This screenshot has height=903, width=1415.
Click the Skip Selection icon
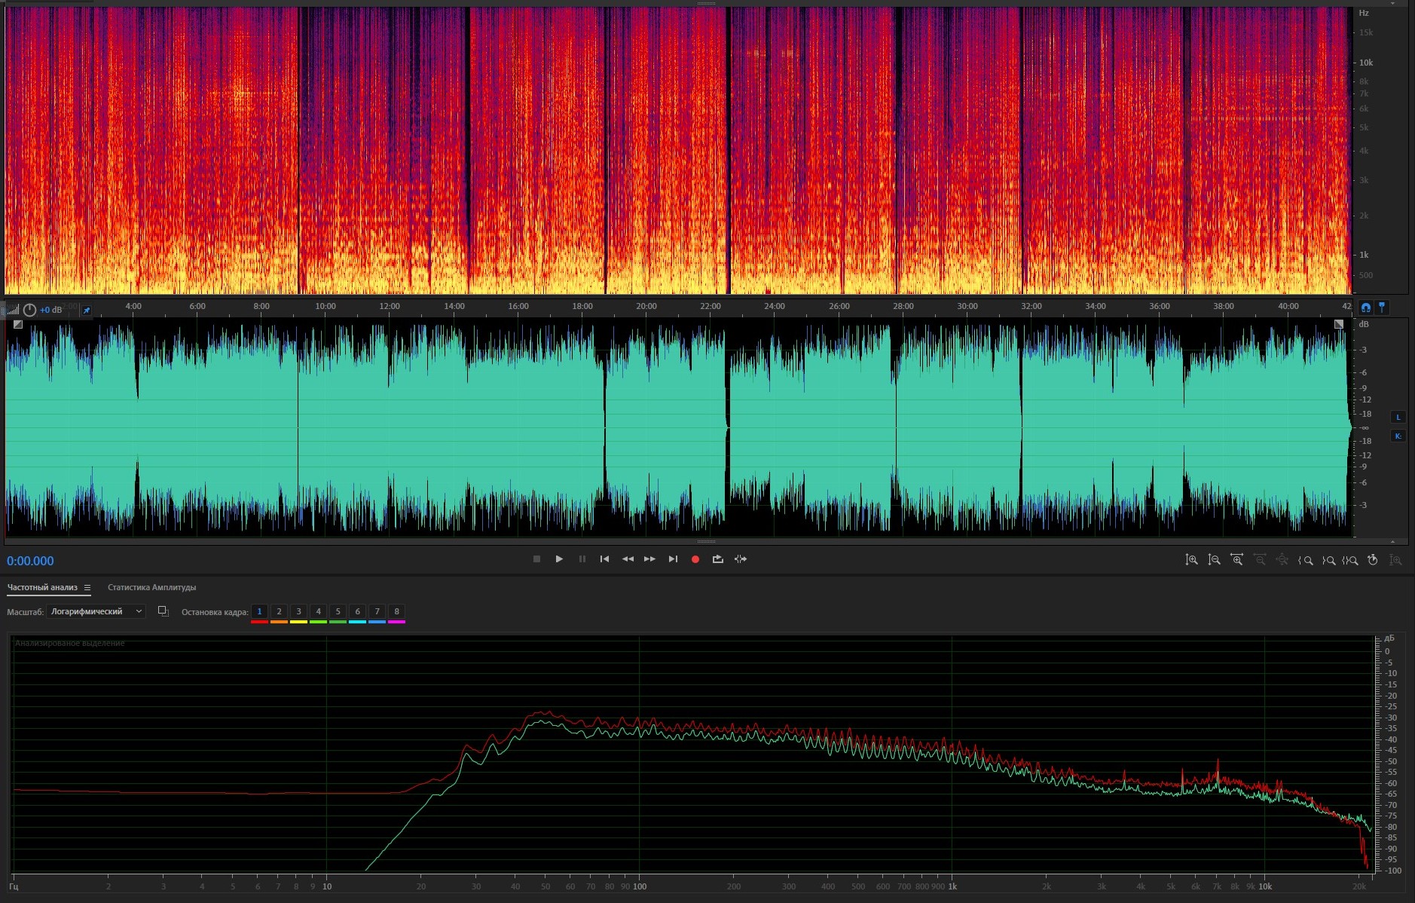pos(741,559)
